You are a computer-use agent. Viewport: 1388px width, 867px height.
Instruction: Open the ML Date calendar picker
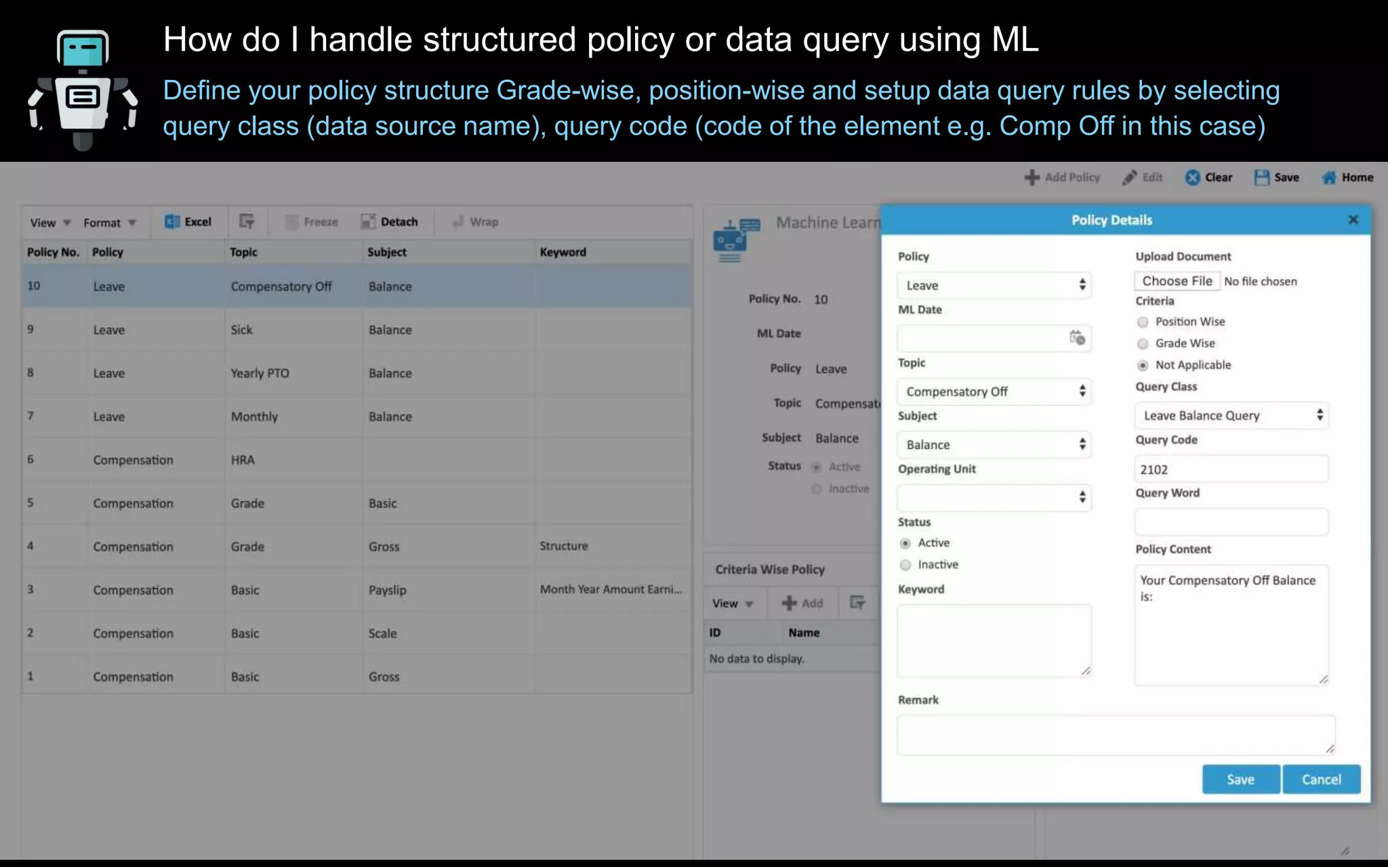pyautogui.click(x=1077, y=337)
